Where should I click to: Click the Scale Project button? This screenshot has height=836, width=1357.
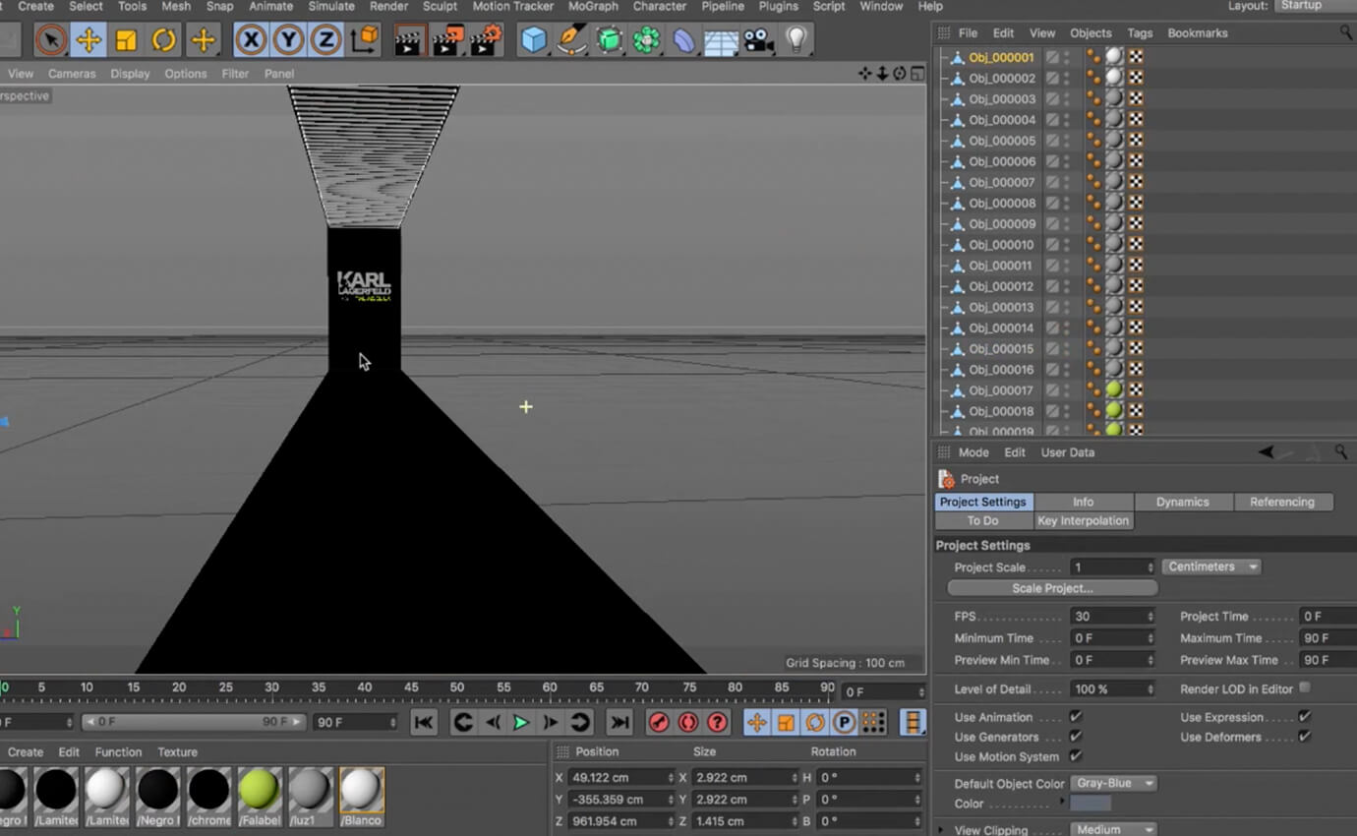point(1052,588)
